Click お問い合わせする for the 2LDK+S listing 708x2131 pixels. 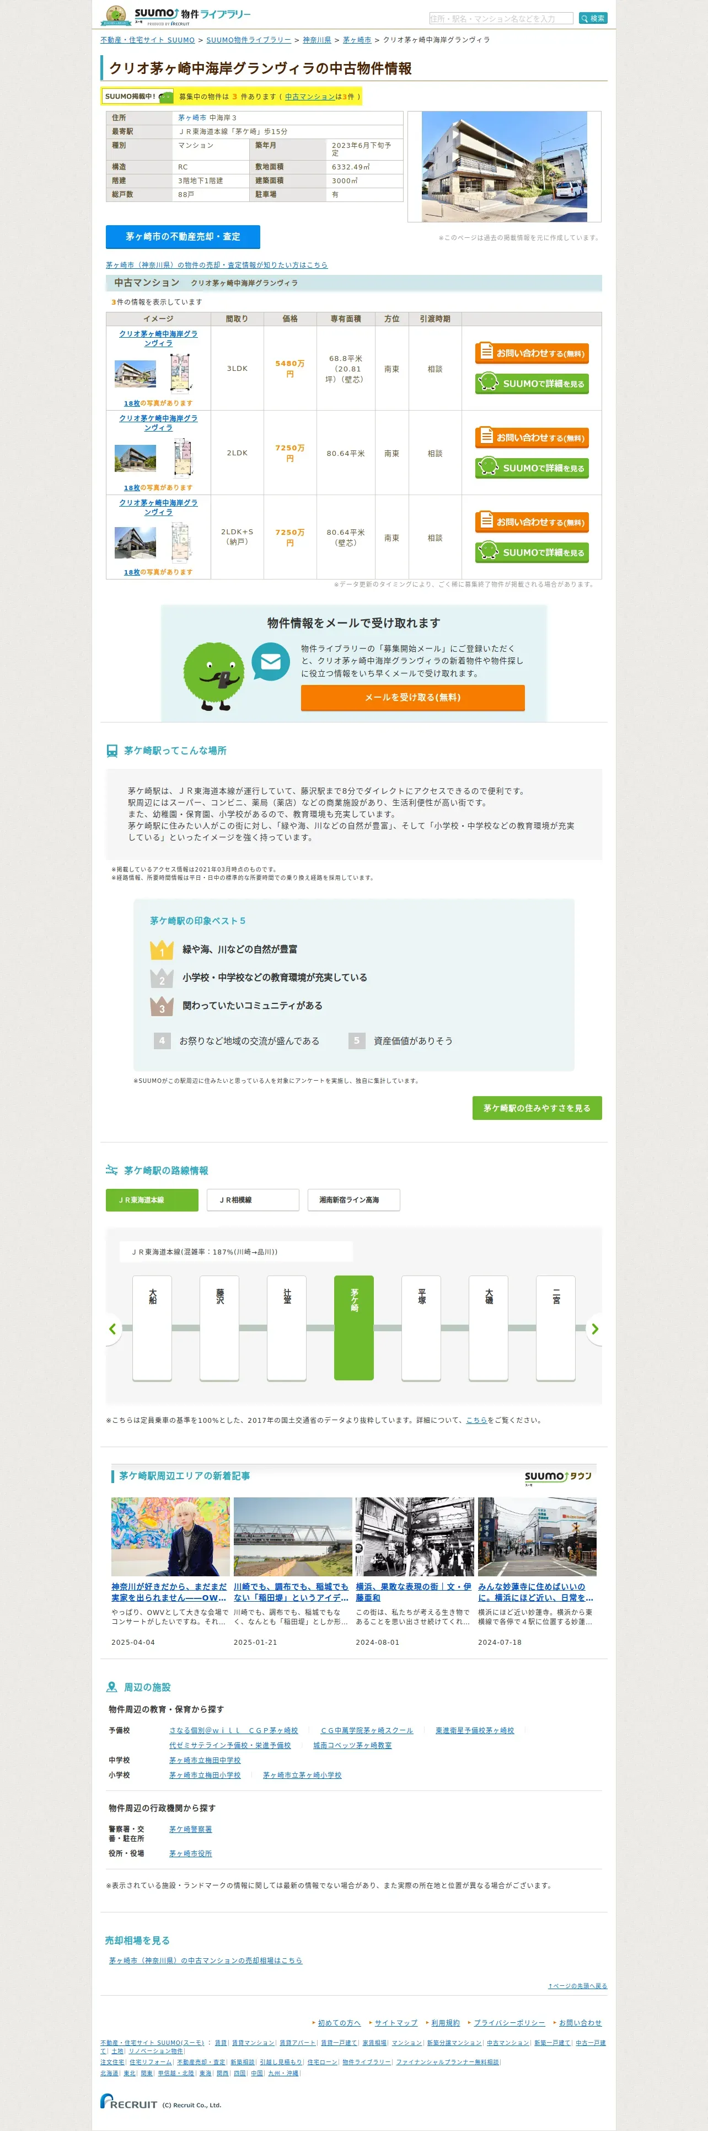pyautogui.click(x=532, y=522)
